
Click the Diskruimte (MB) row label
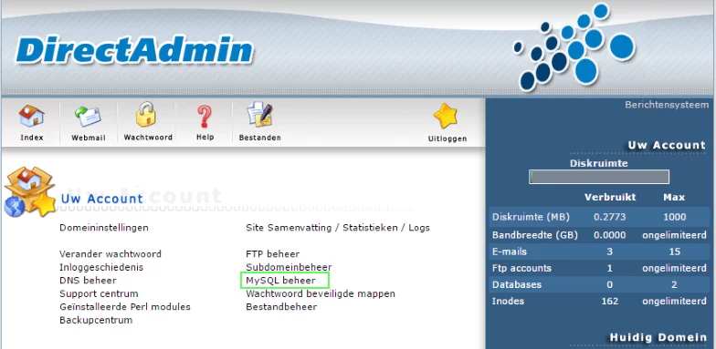point(532,217)
